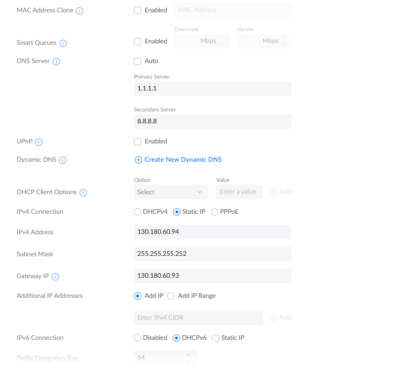Viewport: 405px width, 370px height.
Task: Select PPPoE for IPv4 Connection
Action: coord(214,212)
